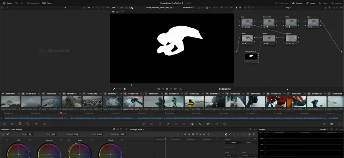Click the gallery search icon
The height and width of the screenshot is (158, 344).
(x=98, y=8)
